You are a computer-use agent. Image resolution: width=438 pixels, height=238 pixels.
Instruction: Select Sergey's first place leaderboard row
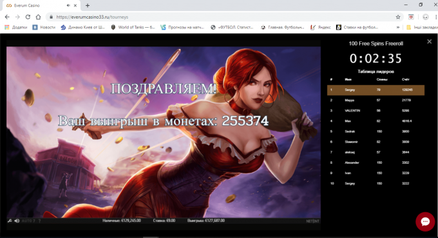point(376,90)
